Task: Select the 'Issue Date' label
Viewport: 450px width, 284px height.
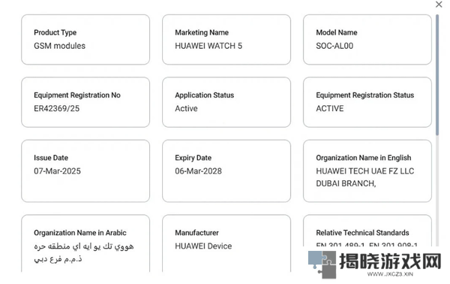Action: (x=51, y=158)
